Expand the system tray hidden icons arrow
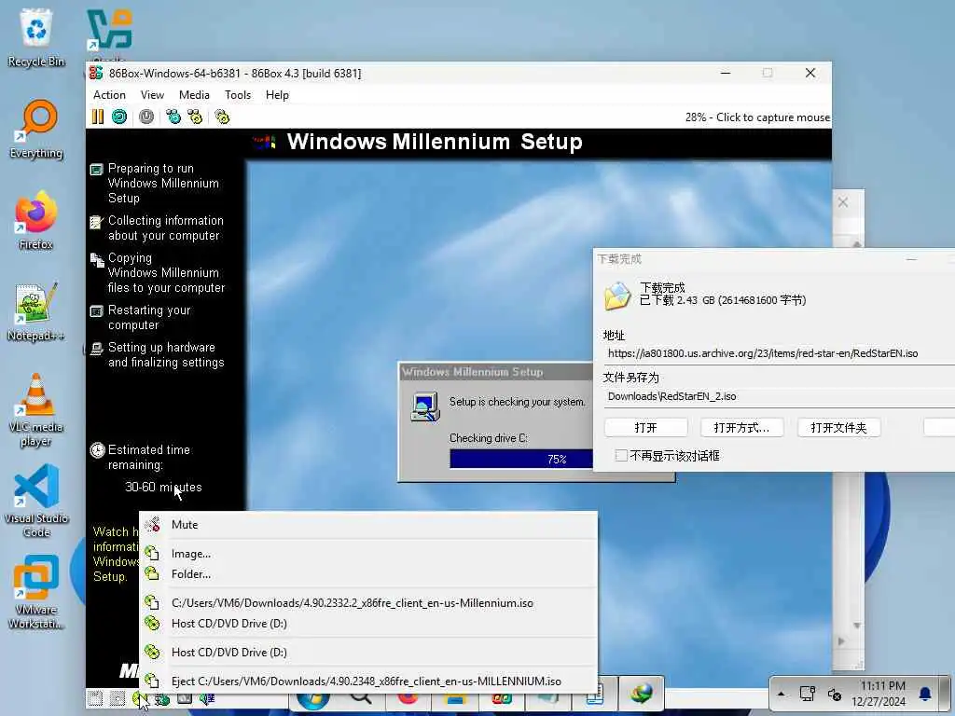This screenshot has height=716, width=955. click(781, 694)
